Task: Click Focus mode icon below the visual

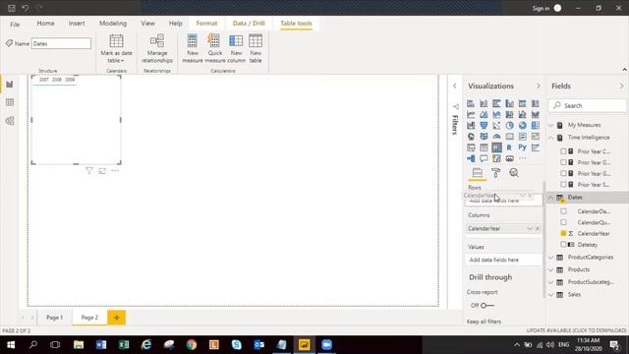Action: pos(102,171)
